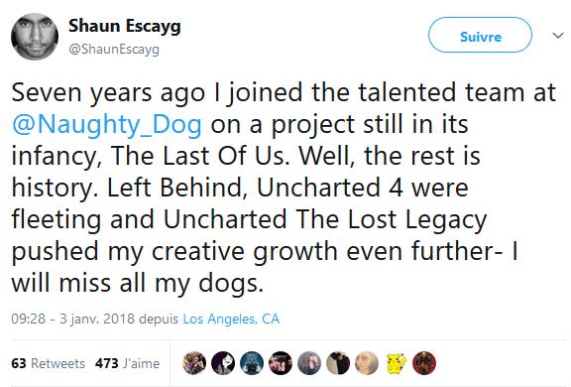
Task: Click the seventh liker avatar with pale face
Action: [x=367, y=363]
